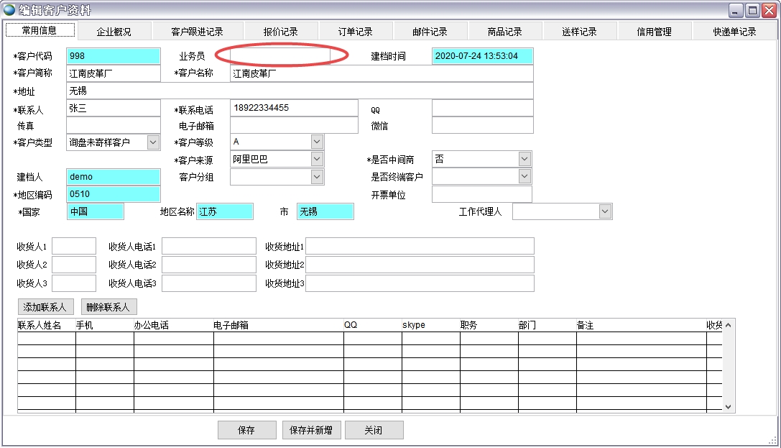This screenshot has height=448, width=781.
Task: Open the 报价记录 tab
Action: click(x=280, y=32)
